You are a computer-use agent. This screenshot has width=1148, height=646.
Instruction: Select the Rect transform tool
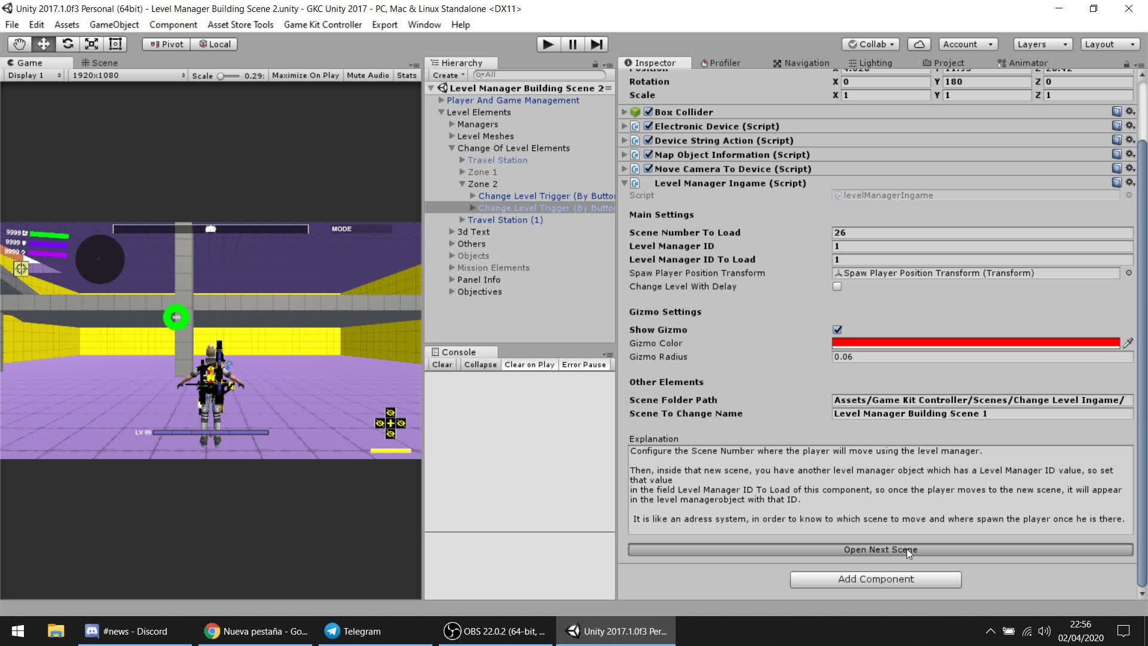coord(115,44)
